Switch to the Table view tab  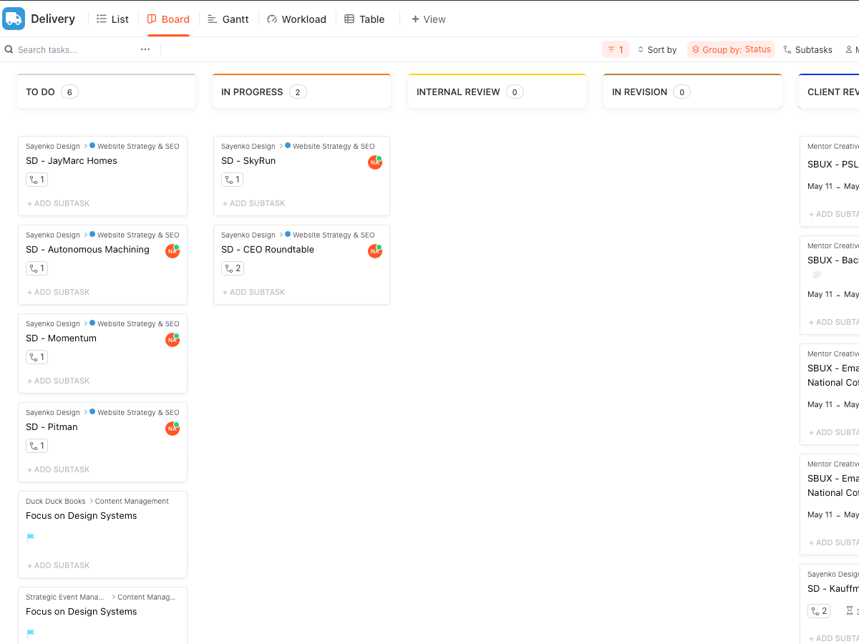point(364,19)
